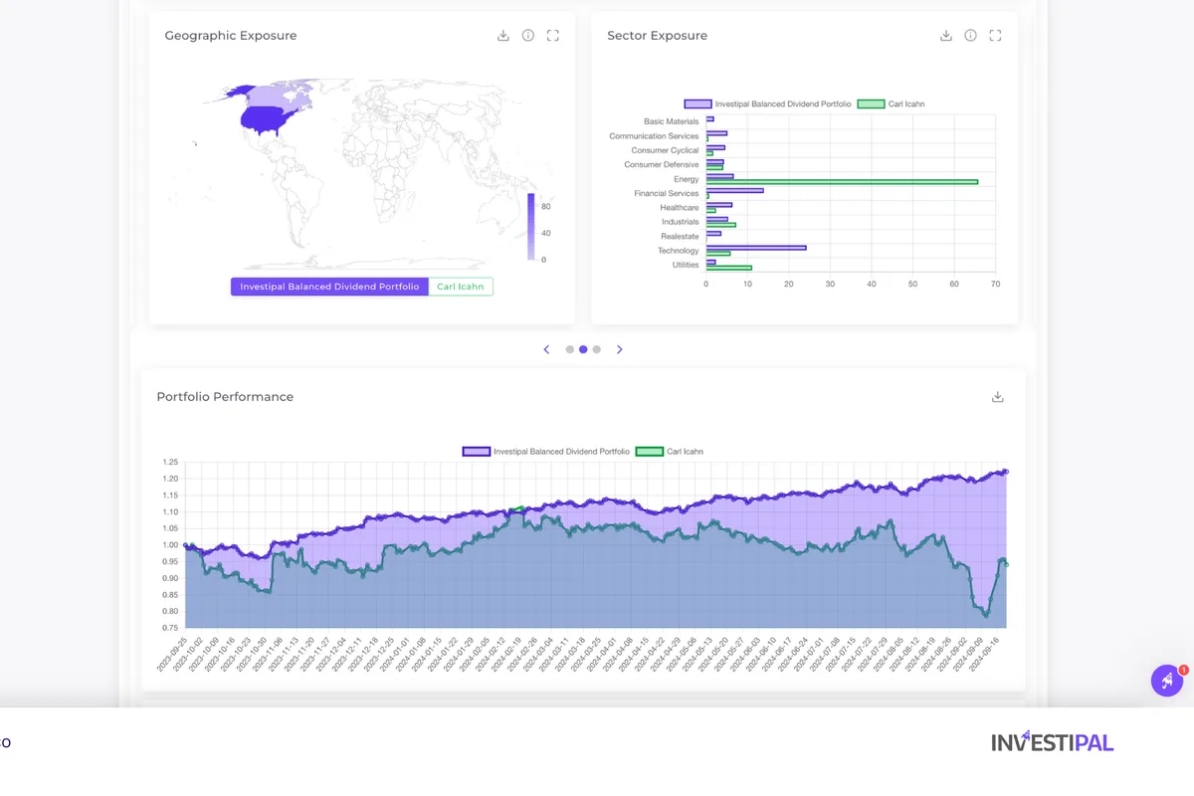
Task: Select the first carousel indicator dot
Action: point(570,349)
